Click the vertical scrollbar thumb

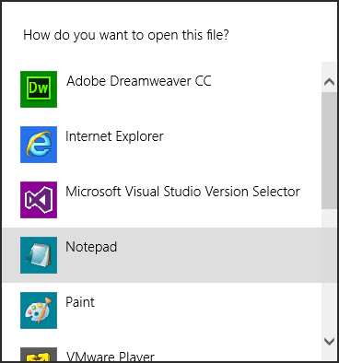click(329, 150)
